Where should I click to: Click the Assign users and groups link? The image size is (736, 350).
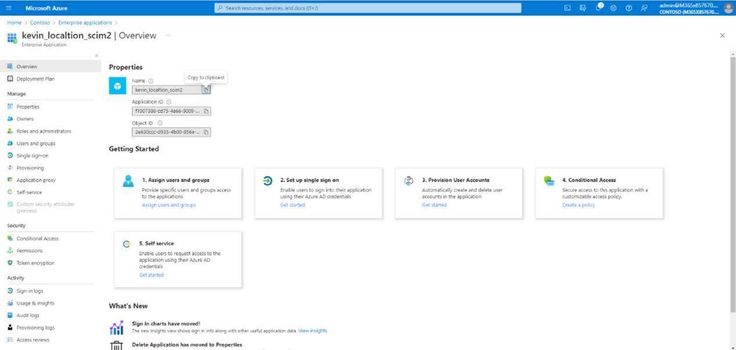click(169, 205)
